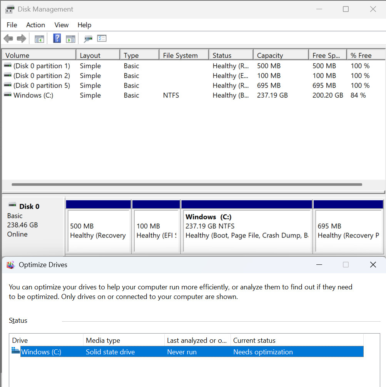The height and width of the screenshot is (387, 386).
Task: Open the Help menu
Action: click(84, 25)
